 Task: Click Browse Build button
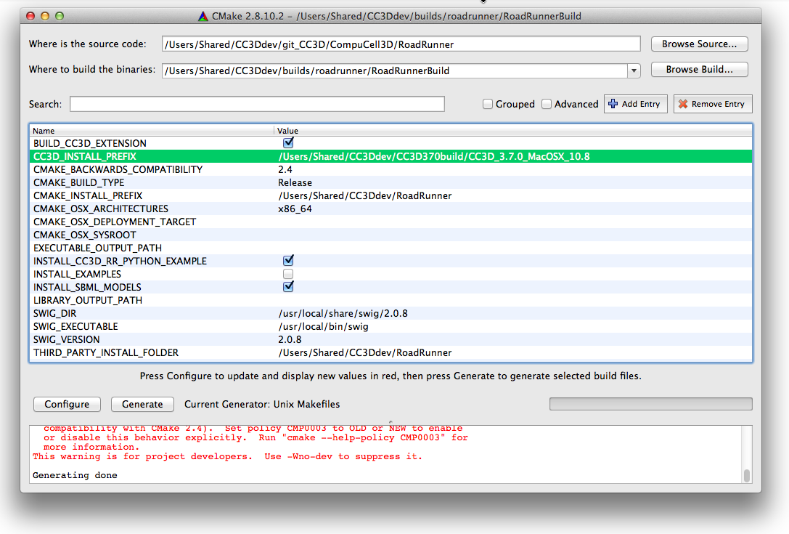coord(699,70)
